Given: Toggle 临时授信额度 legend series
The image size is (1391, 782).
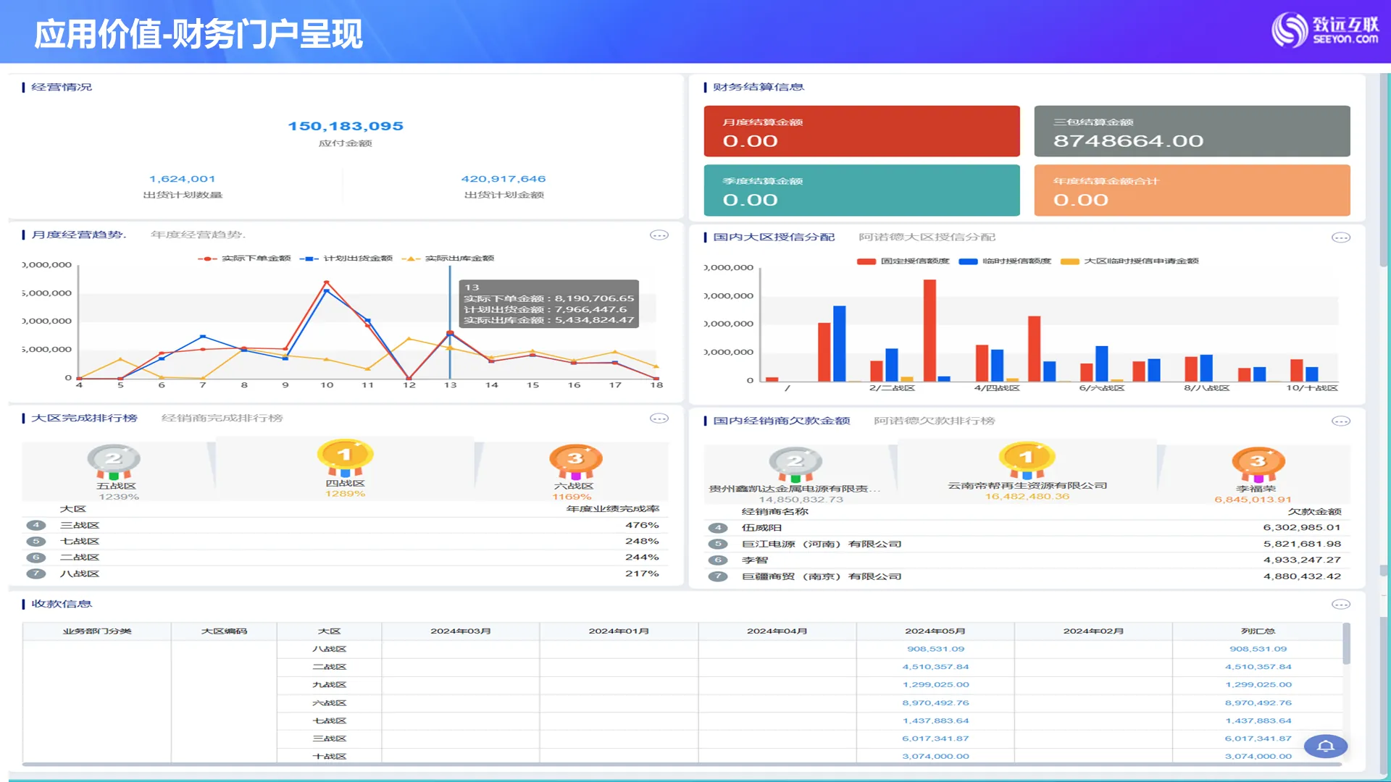Looking at the screenshot, I should tap(1005, 261).
